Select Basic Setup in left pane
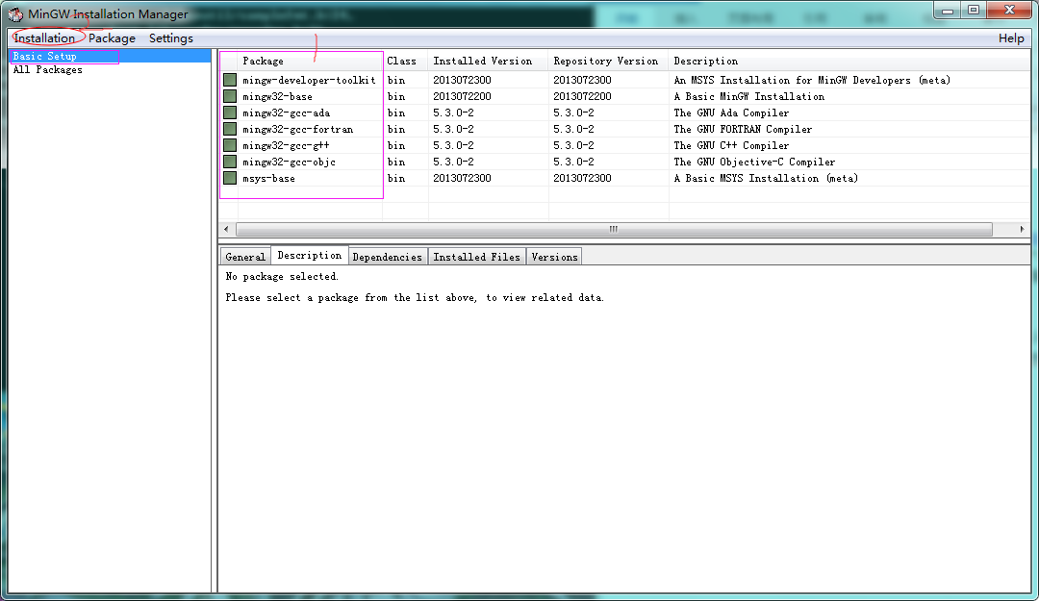 click(110, 57)
